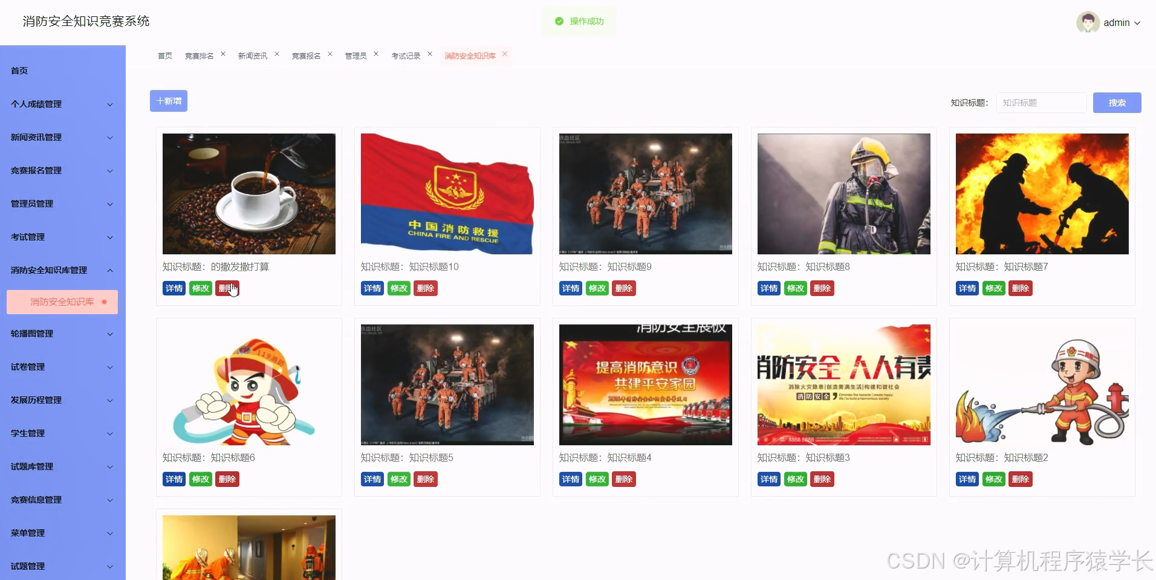Image resolution: width=1156 pixels, height=580 pixels.
Task: Click the coffee cup thumbnail image
Action: click(249, 194)
